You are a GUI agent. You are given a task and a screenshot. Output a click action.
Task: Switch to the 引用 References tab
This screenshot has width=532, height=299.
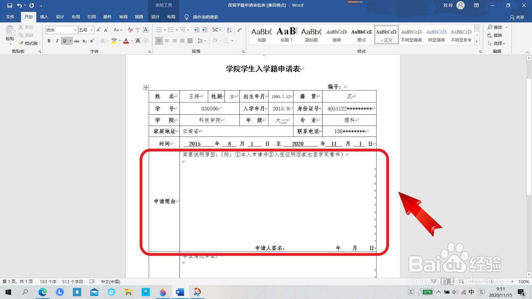point(91,17)
